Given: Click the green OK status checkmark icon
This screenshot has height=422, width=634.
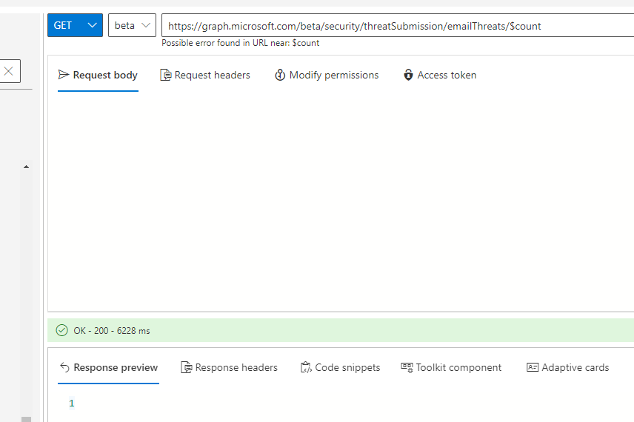Looking at the screenshot, I should (62, 330).
